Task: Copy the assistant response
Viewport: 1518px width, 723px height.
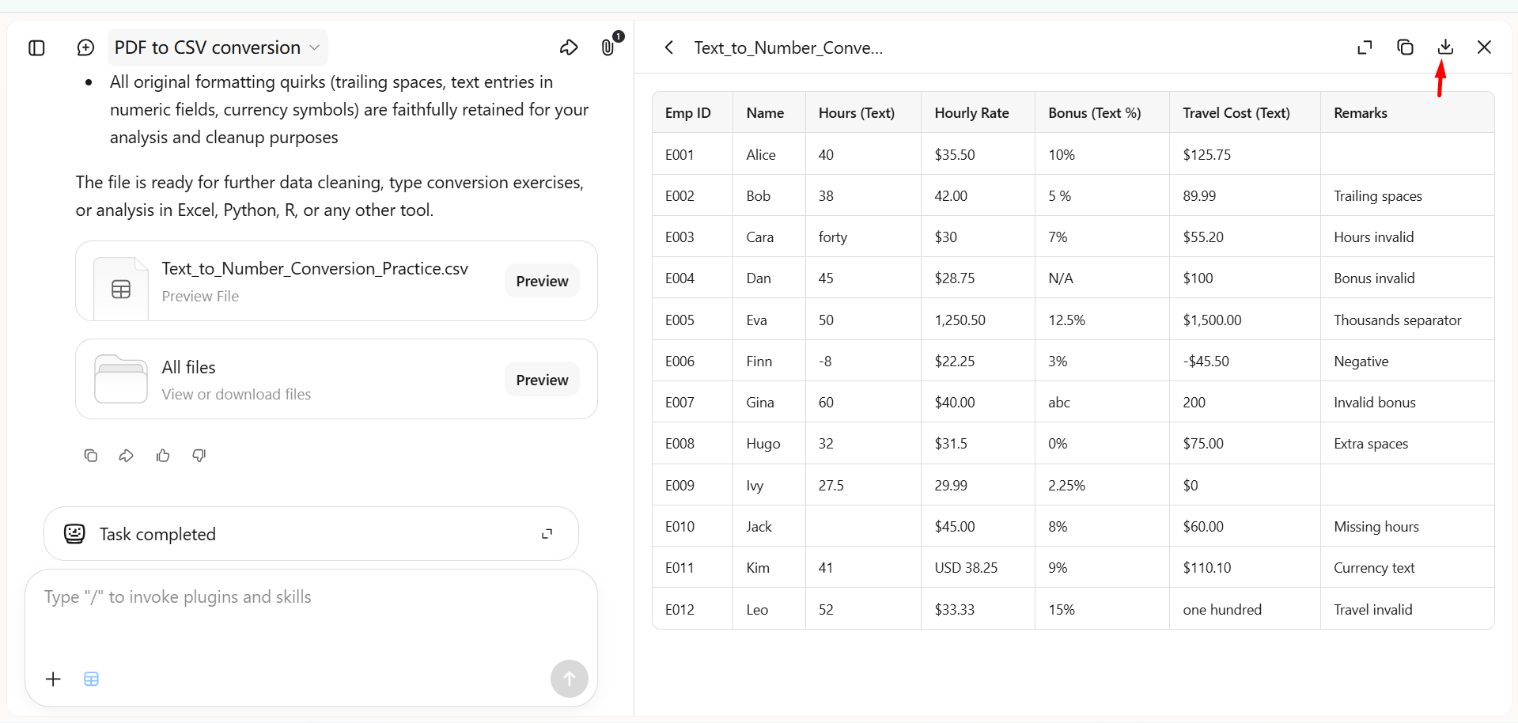Action: coord(91,455)
